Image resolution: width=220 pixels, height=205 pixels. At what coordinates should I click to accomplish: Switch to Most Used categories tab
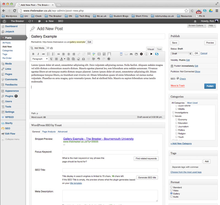click(192, 103)
